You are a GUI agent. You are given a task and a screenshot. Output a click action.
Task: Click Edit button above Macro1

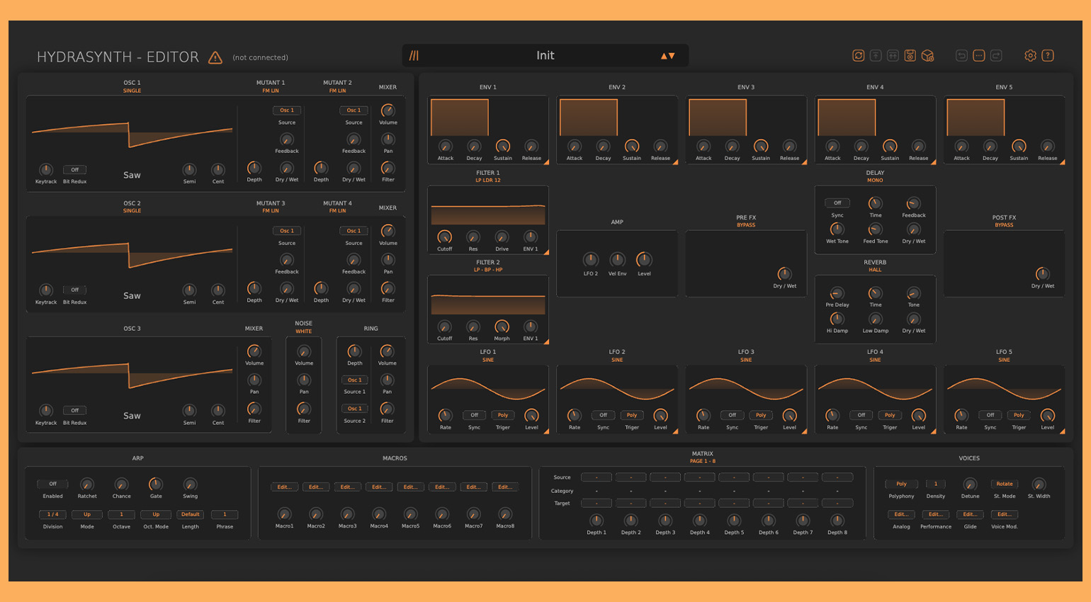pyautogui.click(x=284, y=487)
